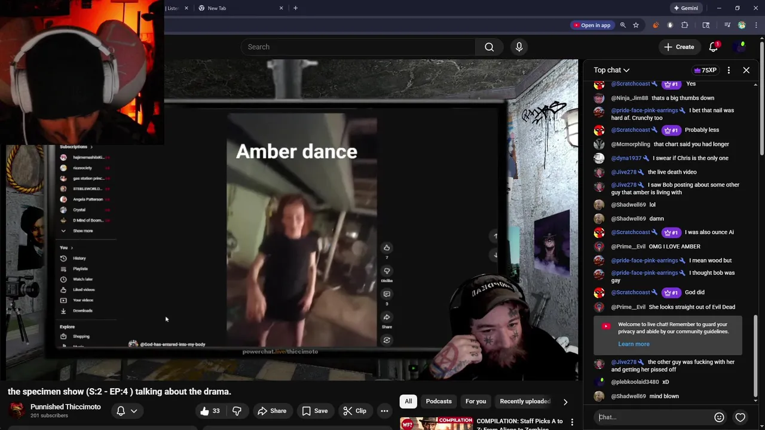Select the For you filter chip

pyautogui.click(x=476, y=401)
